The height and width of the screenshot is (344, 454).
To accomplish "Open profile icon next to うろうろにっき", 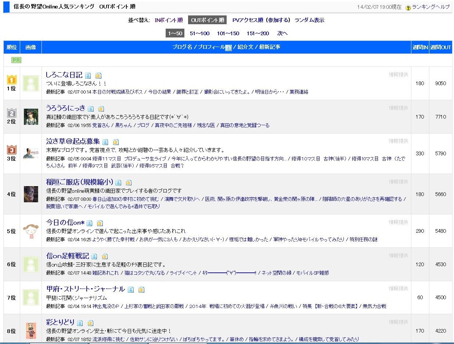I will tap(91, 109).
